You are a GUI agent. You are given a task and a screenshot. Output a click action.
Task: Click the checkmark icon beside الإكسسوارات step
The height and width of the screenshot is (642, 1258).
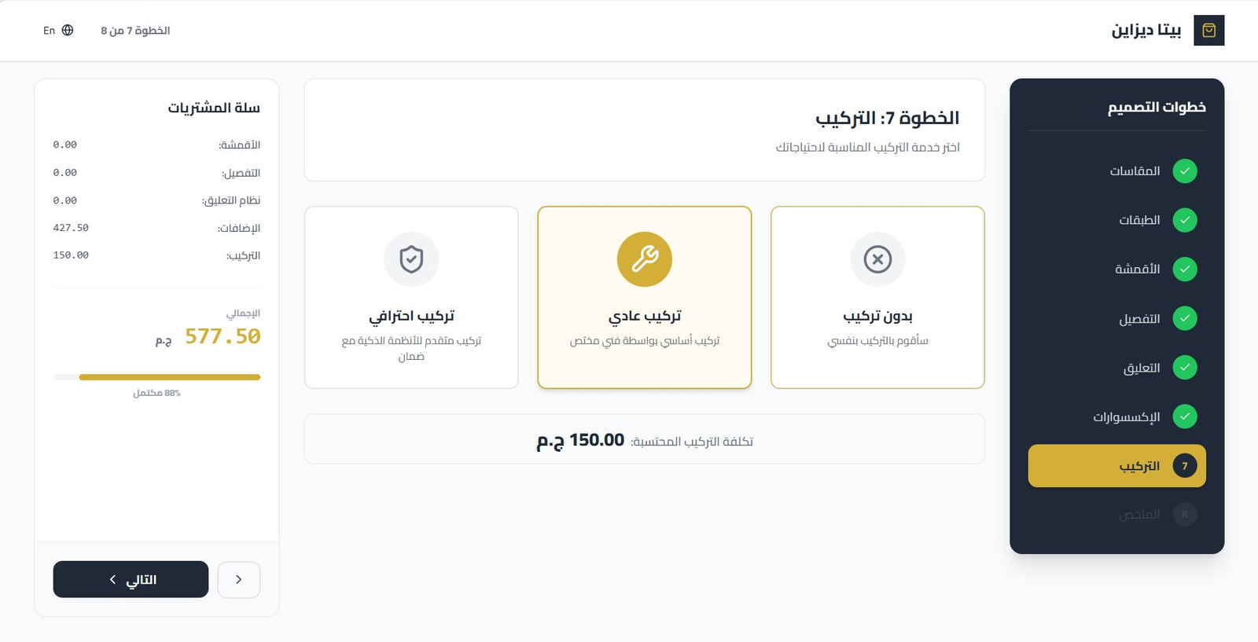coord(1185,416)
